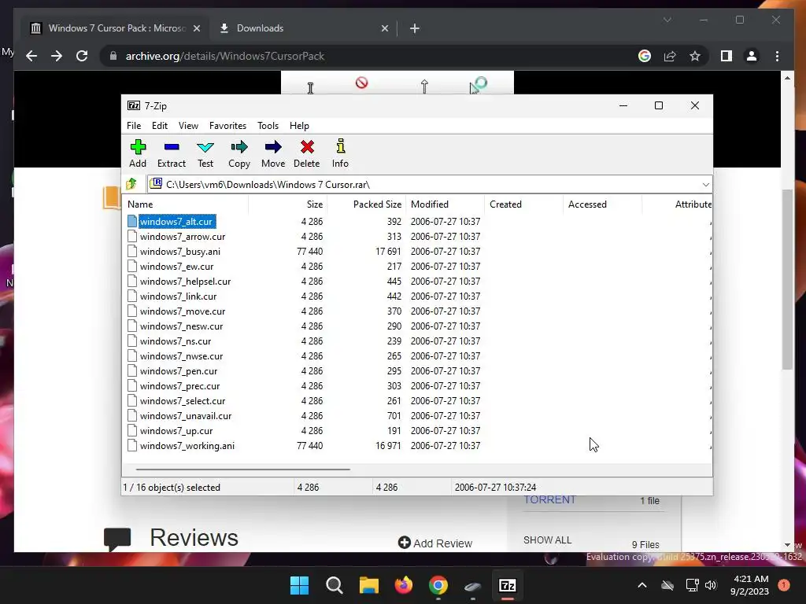The width and height of the screenshot is (806, 604).
Task: Toggle Chrome side panel
Action: pos(727,56)
